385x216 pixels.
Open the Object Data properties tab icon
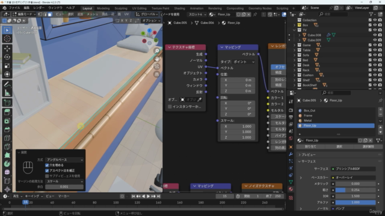click(x=291, y=182)
